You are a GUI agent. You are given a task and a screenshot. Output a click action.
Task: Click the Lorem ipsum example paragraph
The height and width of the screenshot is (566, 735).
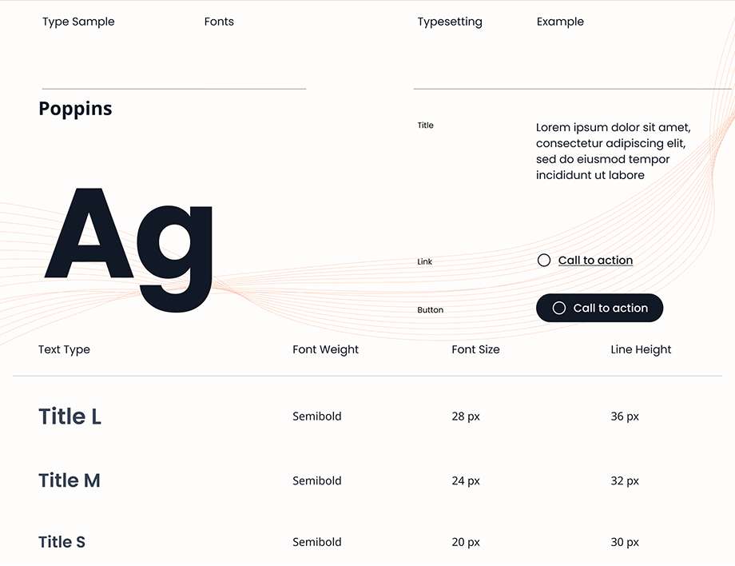pos(611,150)
